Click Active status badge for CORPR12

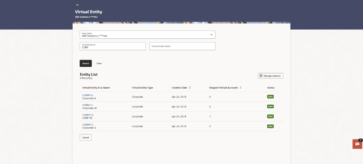click(x=270, y=126)
